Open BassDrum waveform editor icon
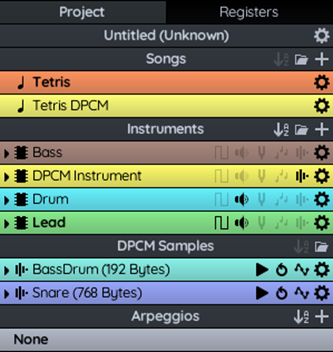 (x=302, y=270)
